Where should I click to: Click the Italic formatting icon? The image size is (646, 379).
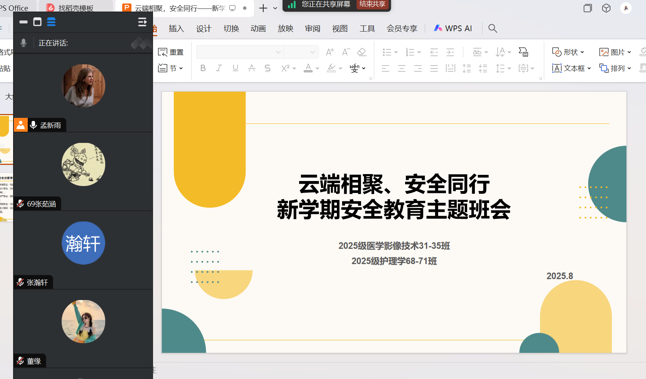[219, 68]
